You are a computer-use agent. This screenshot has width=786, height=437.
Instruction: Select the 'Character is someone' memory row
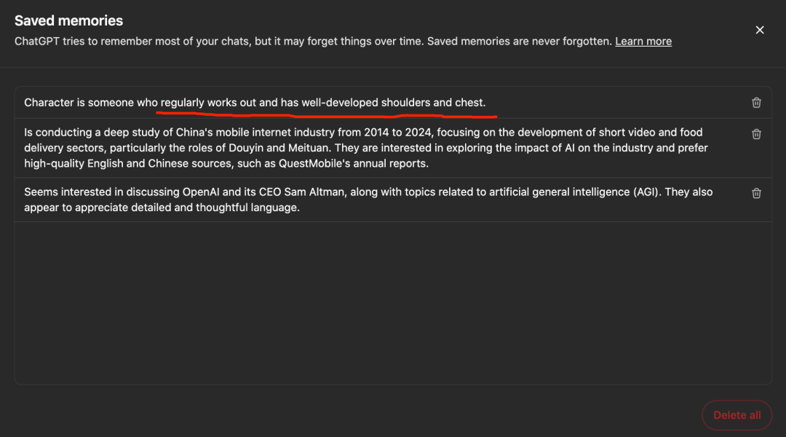click(x=393, y=103)
